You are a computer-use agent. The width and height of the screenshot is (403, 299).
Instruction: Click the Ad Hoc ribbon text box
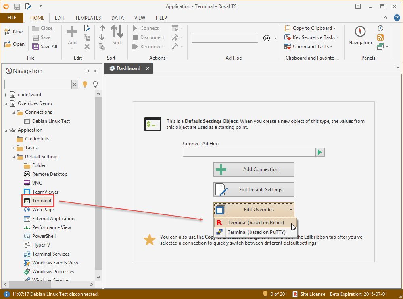pyautogui.click(x=225, y=38)
